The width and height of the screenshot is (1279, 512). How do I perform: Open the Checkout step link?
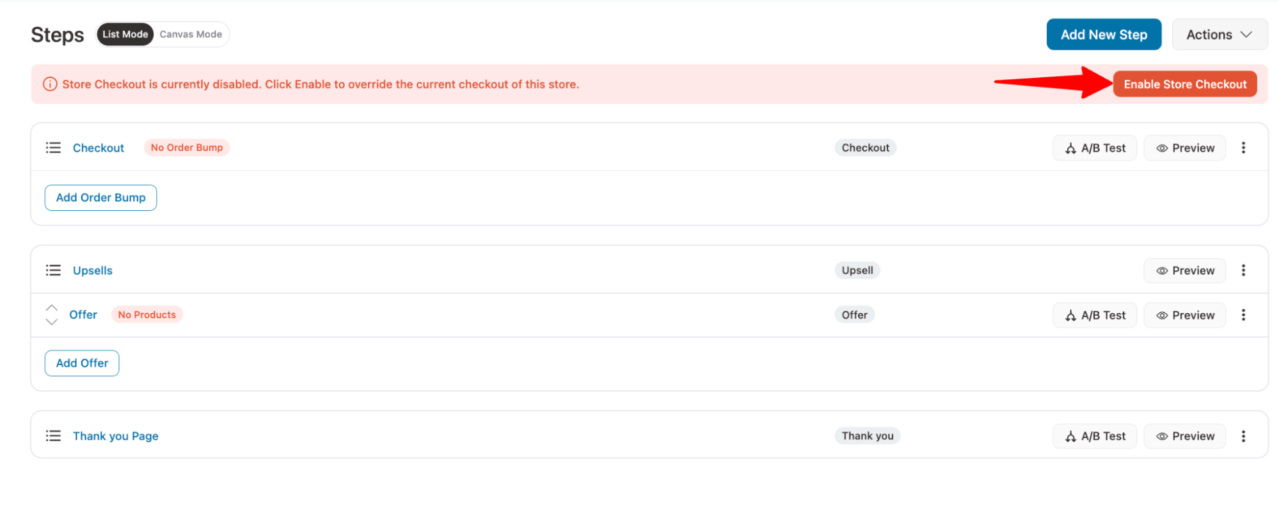[99, 148]
